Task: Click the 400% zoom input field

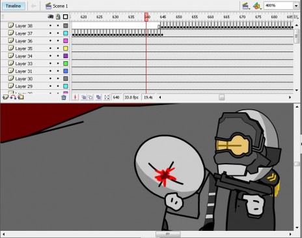Action: pyautogui.click(x=279, y=6)
